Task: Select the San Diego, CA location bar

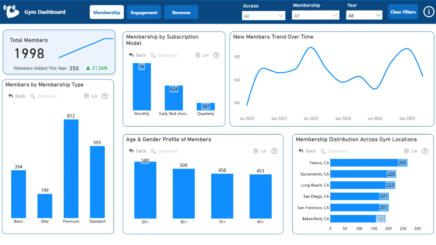Action: (x=359, y=196)
